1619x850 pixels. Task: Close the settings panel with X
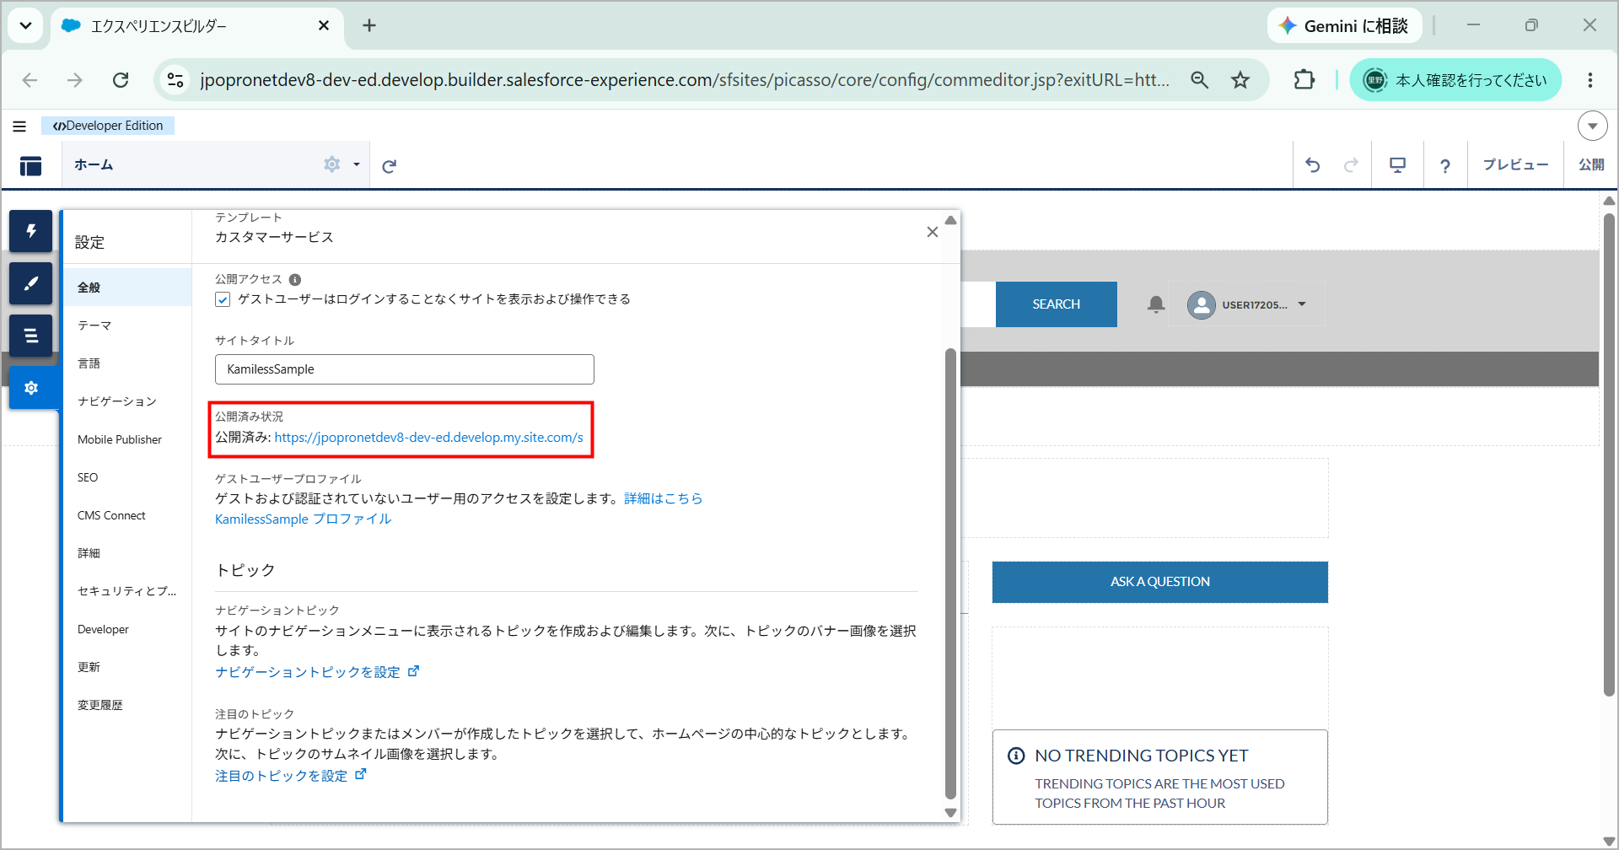click(932, 232)
